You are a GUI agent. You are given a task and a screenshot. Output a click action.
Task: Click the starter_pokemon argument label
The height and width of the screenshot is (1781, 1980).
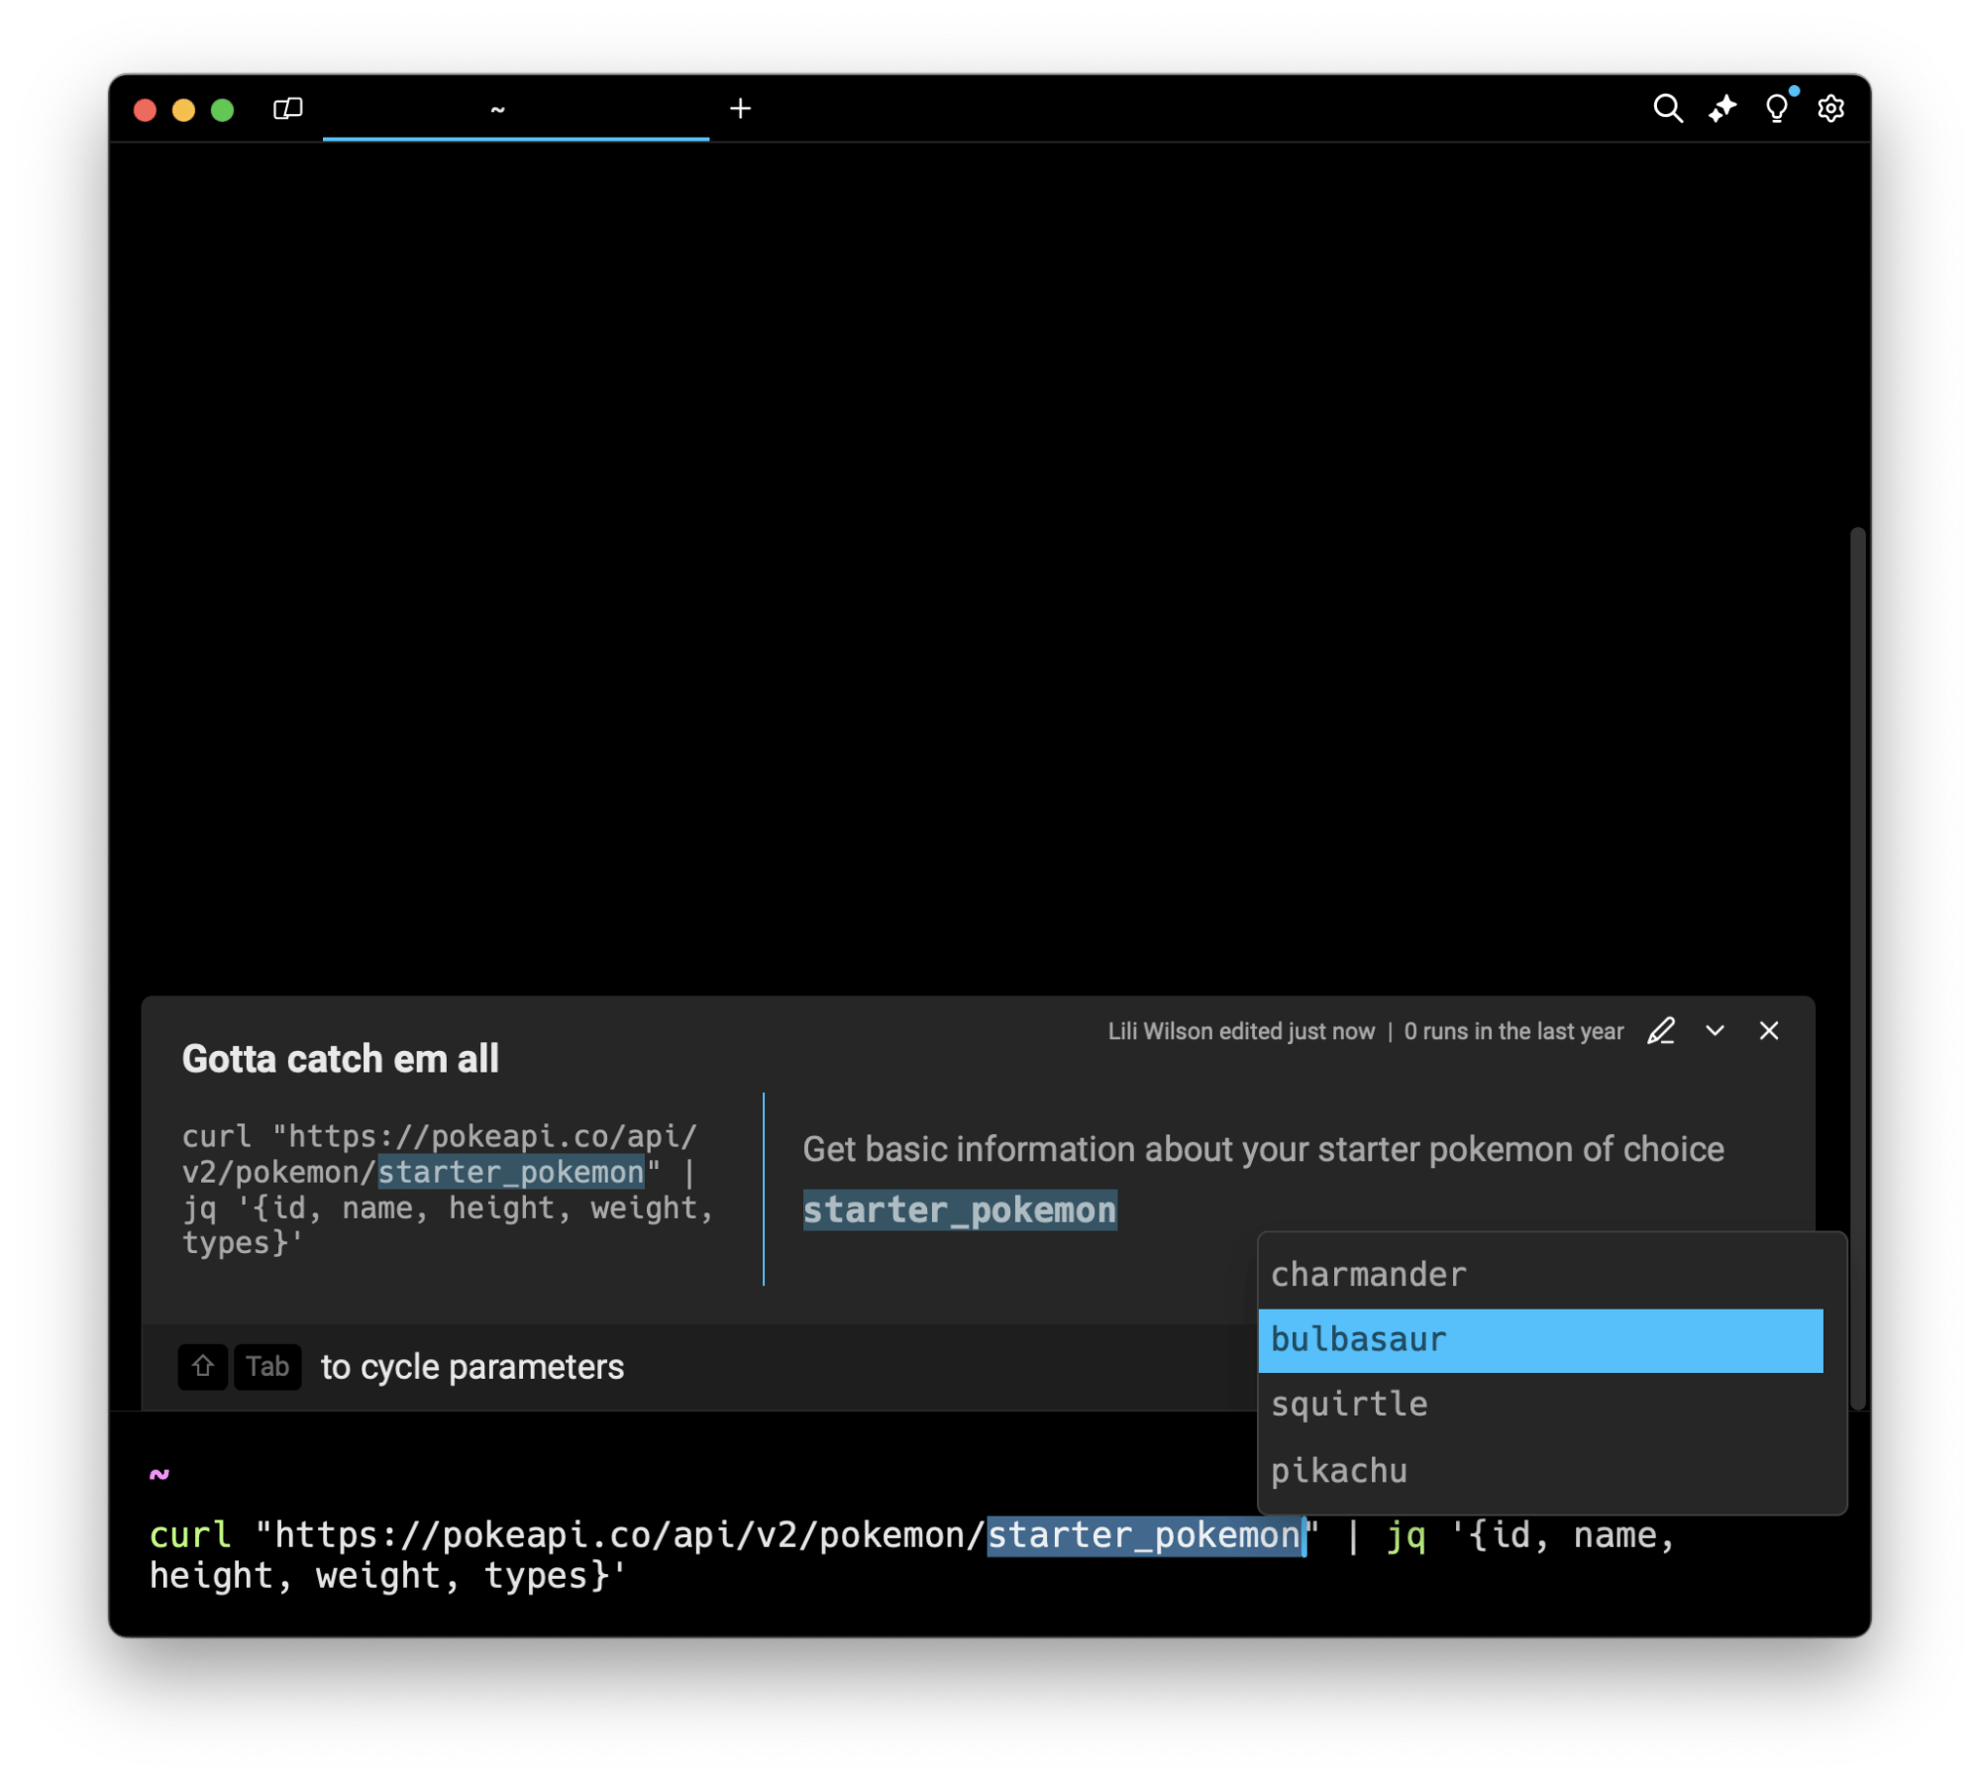point(959,1210)
